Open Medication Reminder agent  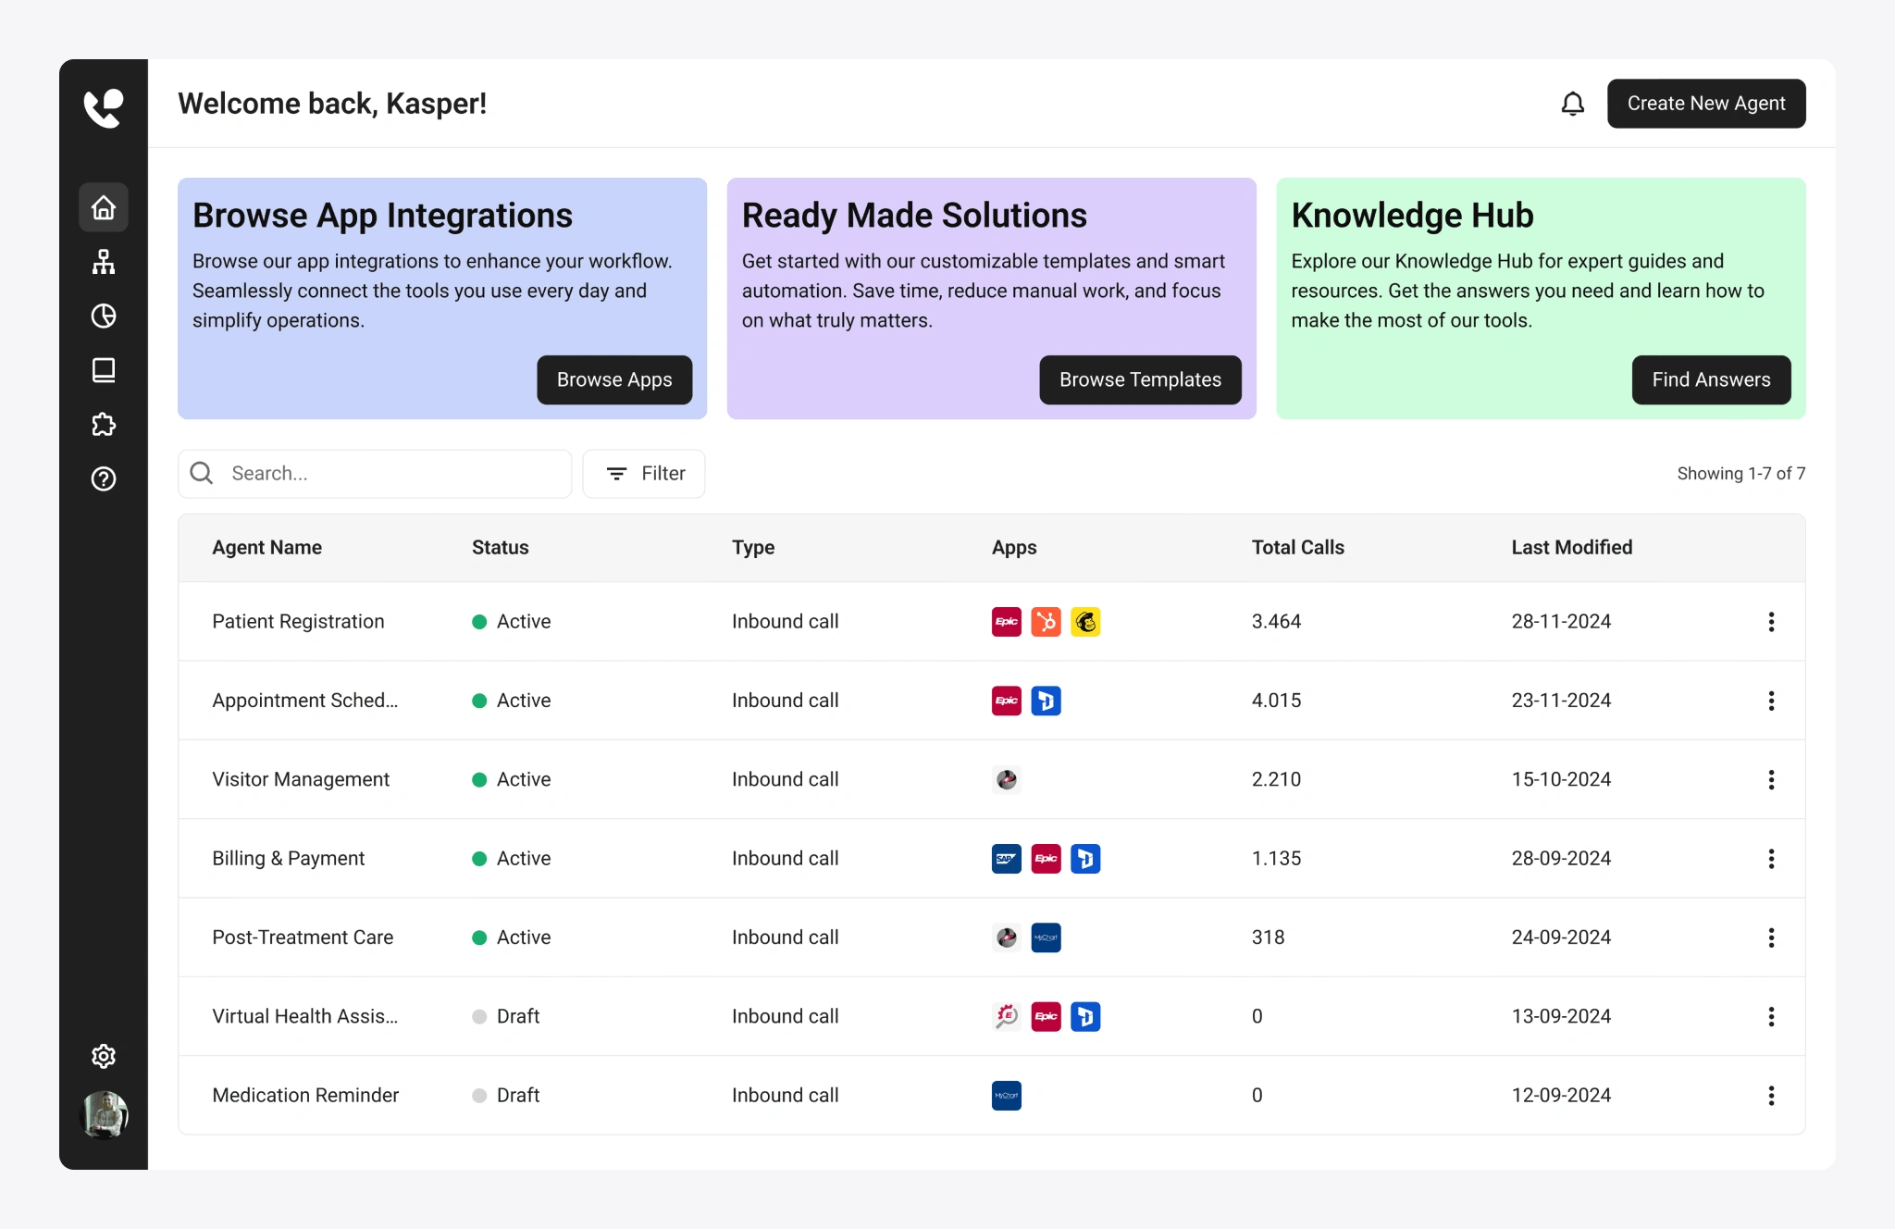pyautogui.click(x=305, y=1096)
